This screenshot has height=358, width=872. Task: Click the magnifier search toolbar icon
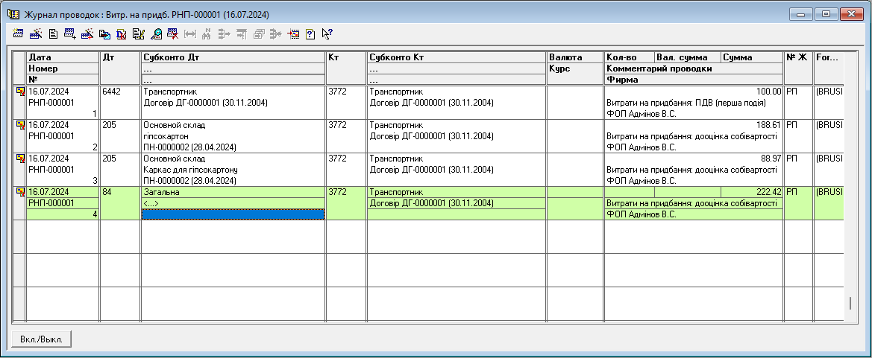pyautogui.click(x=155, y=33)
